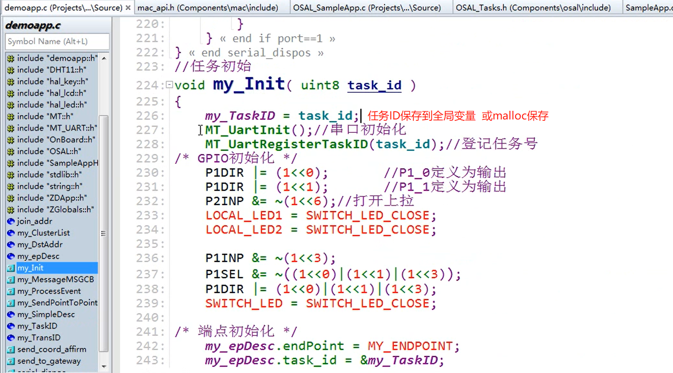Click the demoapp.c symbol panel title
This screenshot has width=673, height=373.
[x=33, y=25]
